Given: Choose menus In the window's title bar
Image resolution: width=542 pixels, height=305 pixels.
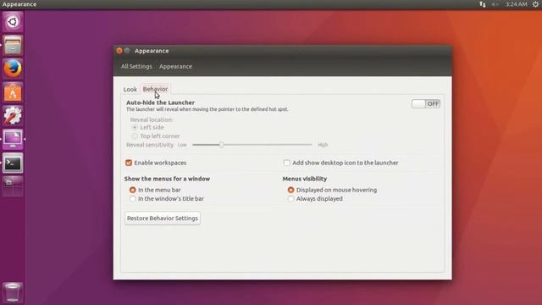Looking at the screenshot, I should point(167,198).
